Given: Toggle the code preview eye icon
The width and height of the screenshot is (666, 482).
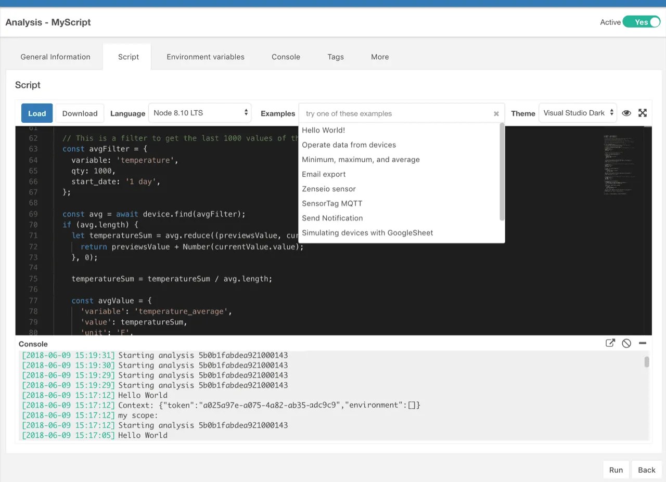Looking at the screenshot, I should point(626,113).
